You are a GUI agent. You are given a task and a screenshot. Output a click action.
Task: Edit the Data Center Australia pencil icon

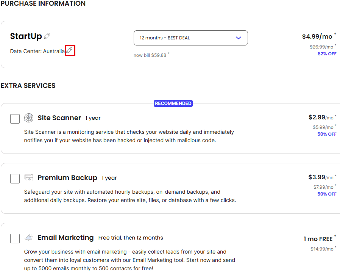[x=69, y=50]
